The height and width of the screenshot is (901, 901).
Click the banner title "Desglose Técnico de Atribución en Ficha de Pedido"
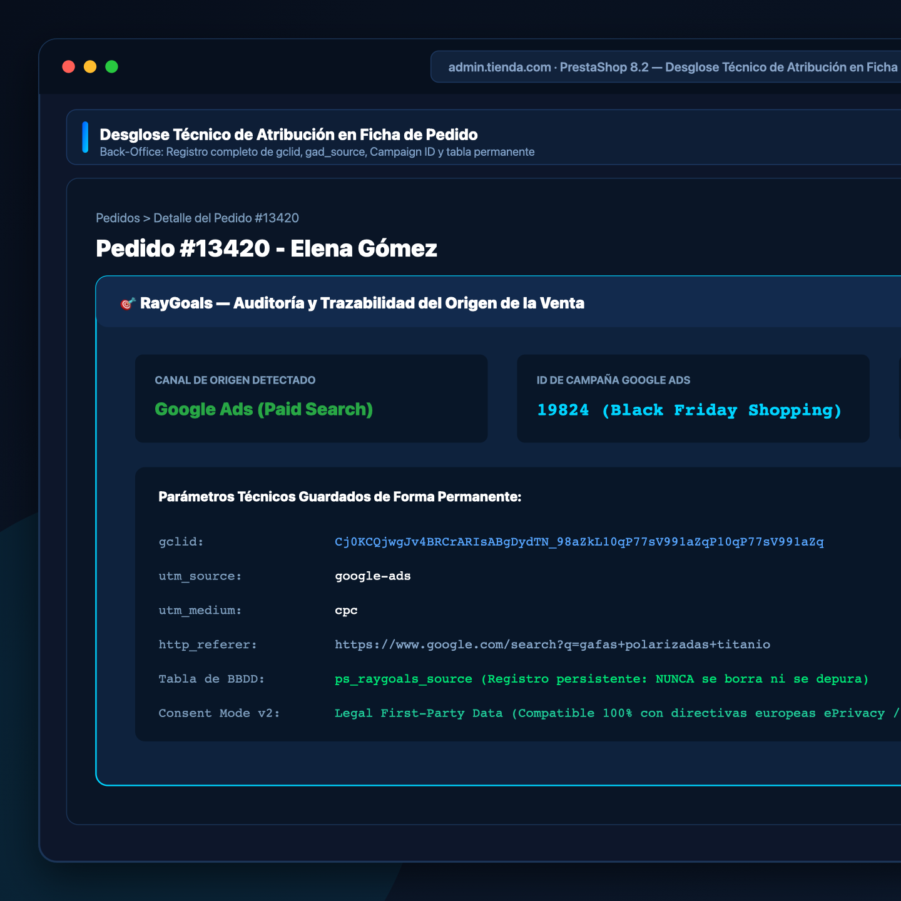tap(289, 135)
